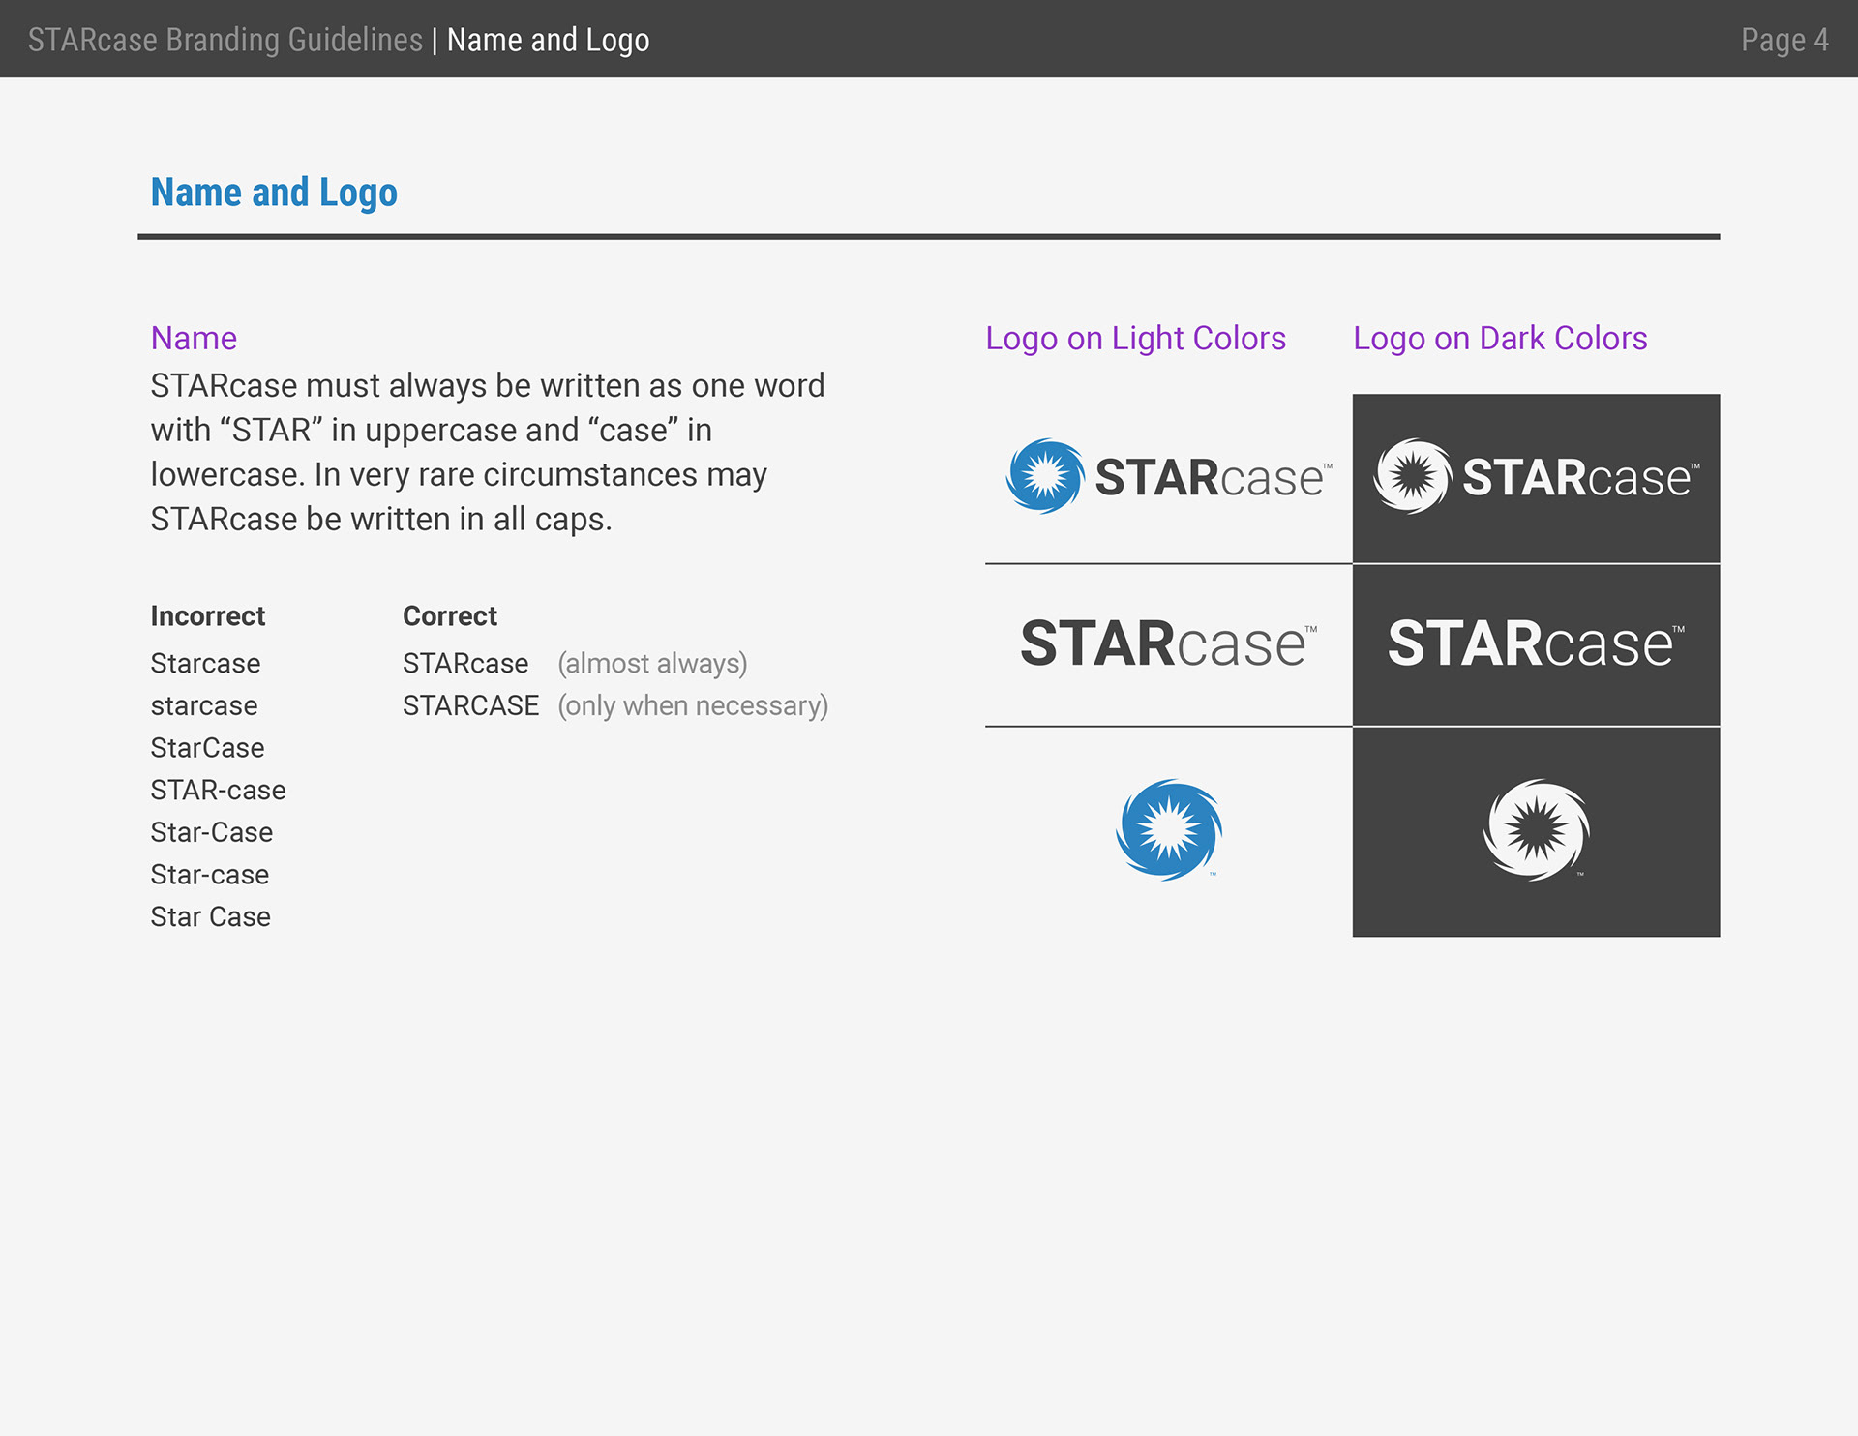The image size is (1858, 1436).
Task: Click the '(almost always)' note
Action: (x=652, y=664)
